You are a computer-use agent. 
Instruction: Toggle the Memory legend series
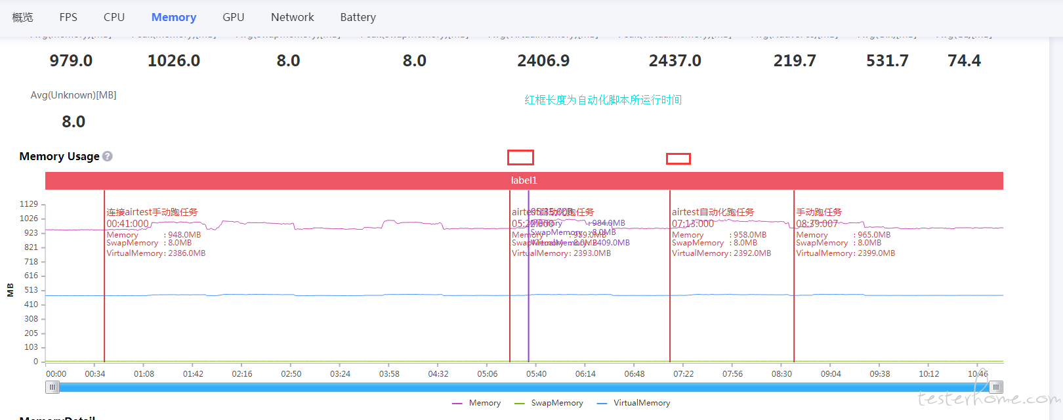[476, 403]
